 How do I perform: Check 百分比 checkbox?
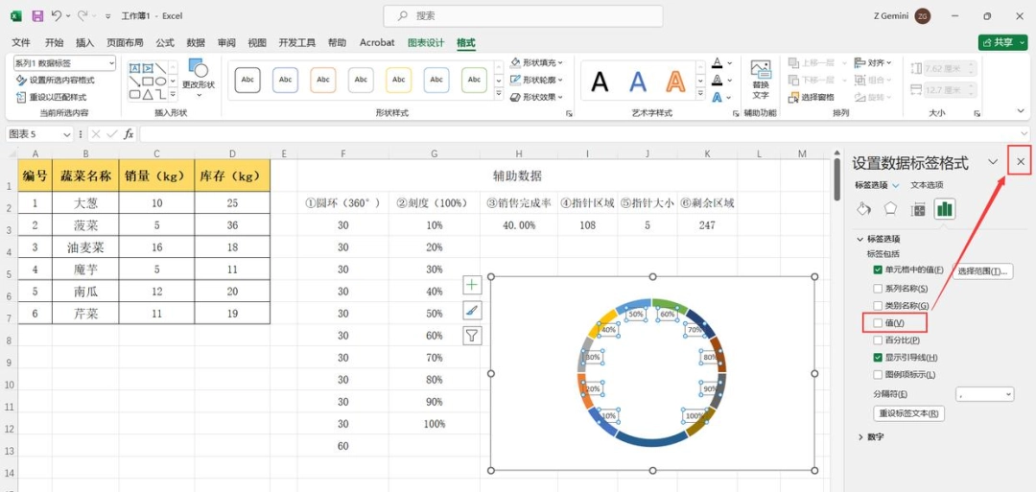(878, 340)
